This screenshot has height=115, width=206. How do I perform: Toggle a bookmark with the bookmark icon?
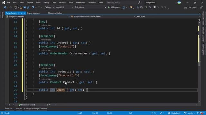(x=154, y=7)
